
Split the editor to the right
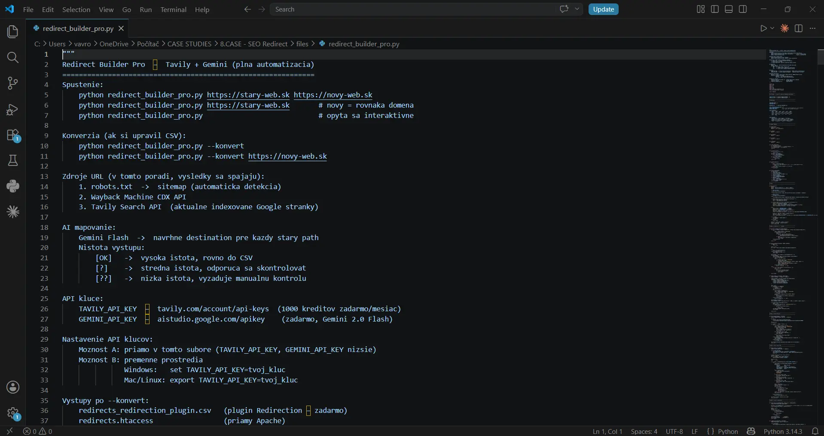point(799,28)
